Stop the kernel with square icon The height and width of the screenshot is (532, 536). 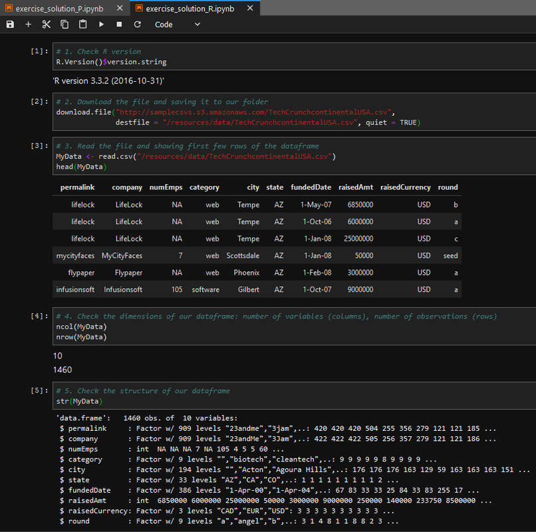pos(119,25)
